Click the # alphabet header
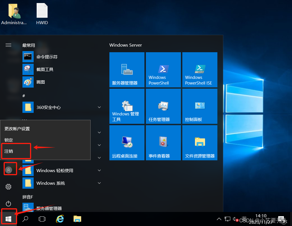This screenshot has width=292, height=226. [24, 95]
